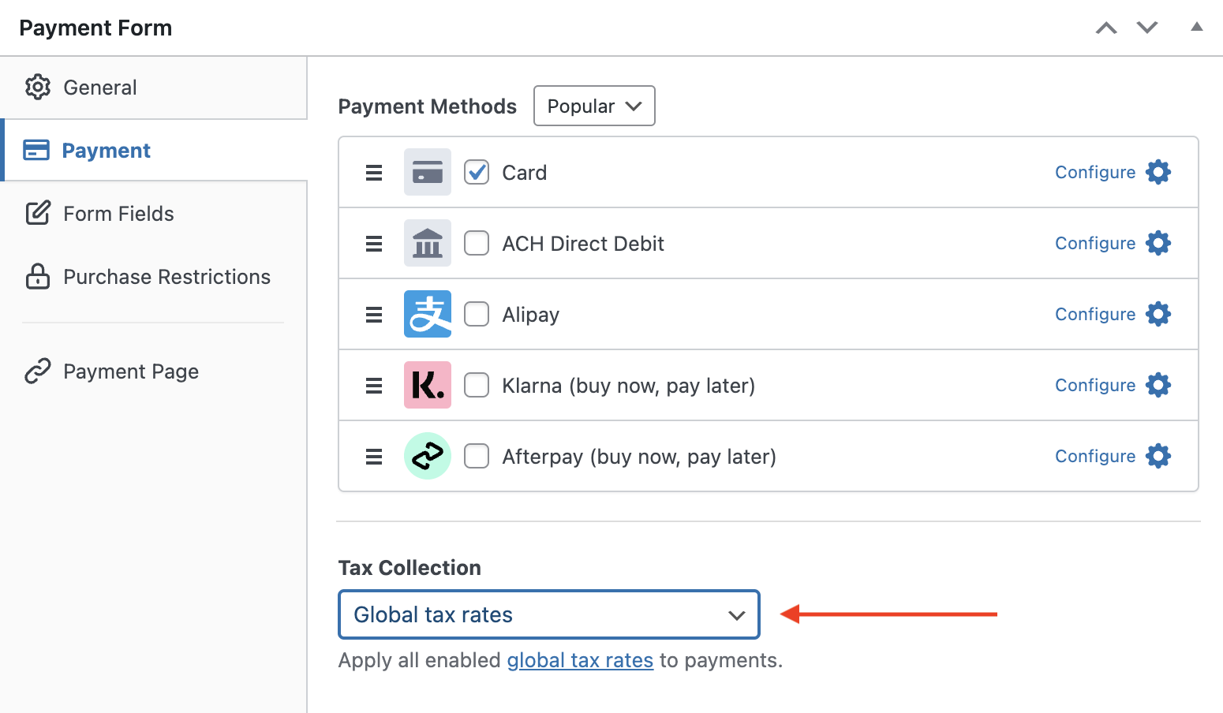Click the bank icon for ACH Direct Debit
This screenshot has width=1223, height=713.
427,243
